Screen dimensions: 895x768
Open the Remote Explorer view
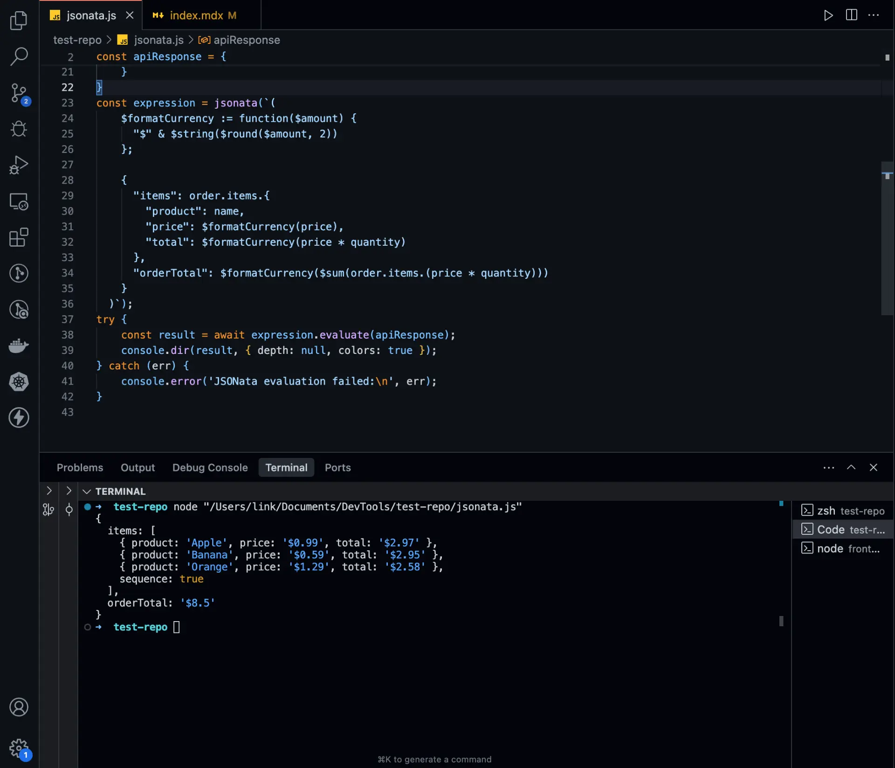pyautogui.click(x=19, y=202)
